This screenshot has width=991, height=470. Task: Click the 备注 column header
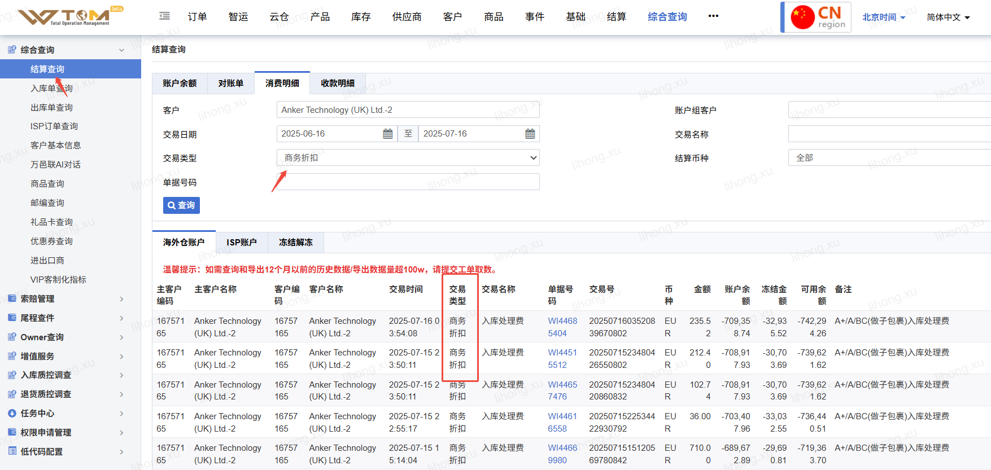(843, 289)
